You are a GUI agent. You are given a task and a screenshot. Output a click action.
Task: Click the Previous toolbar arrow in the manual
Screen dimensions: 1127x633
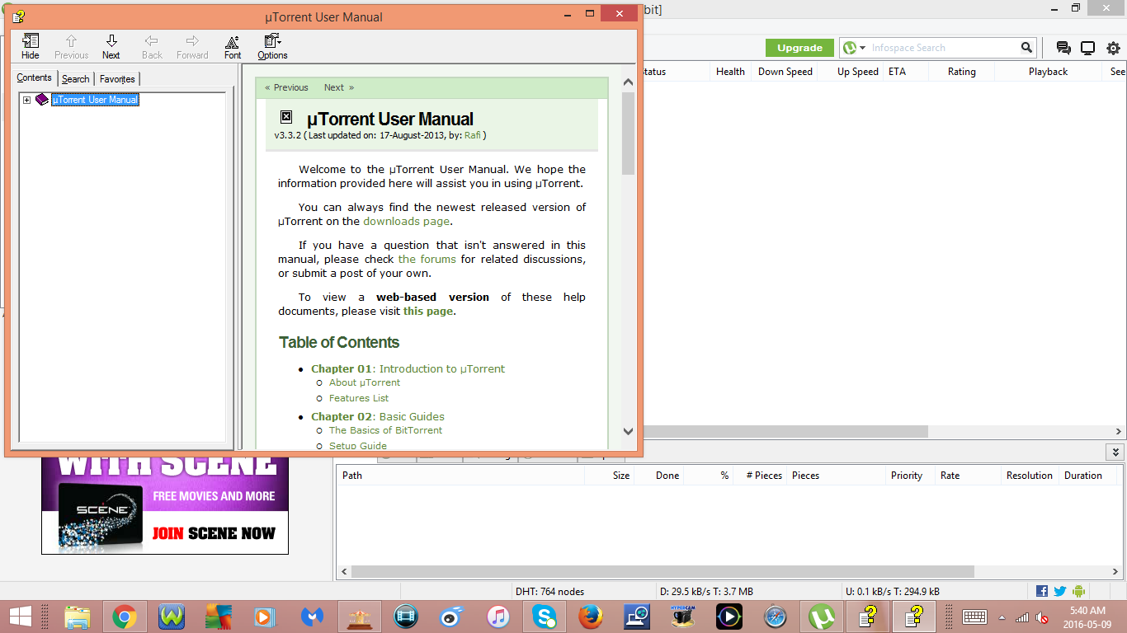click(x=71, y=47)
